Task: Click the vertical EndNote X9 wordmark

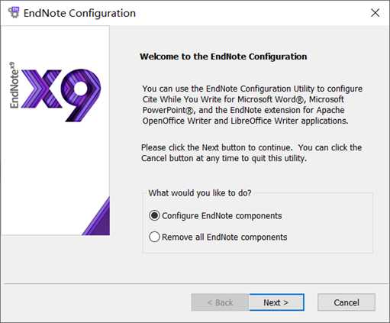Action: [15, 85]
